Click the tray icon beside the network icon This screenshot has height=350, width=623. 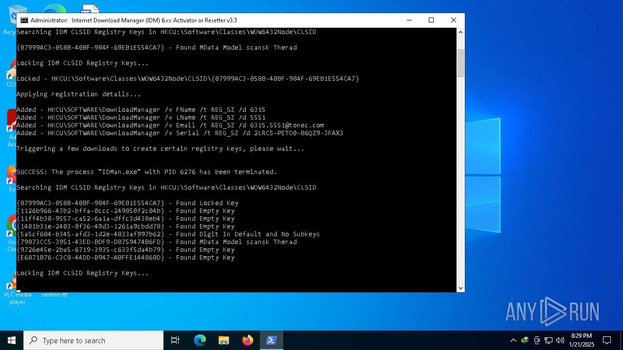537,340
